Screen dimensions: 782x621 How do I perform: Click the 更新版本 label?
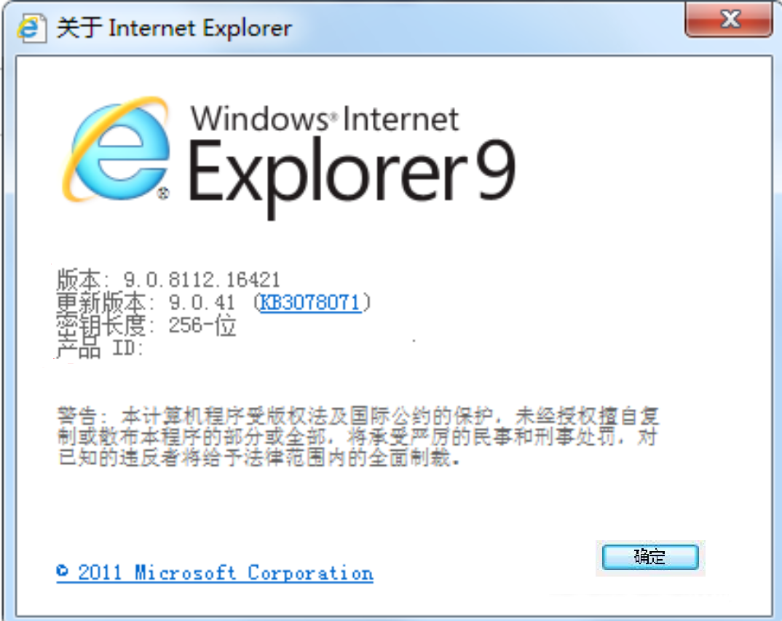(100, 303)
